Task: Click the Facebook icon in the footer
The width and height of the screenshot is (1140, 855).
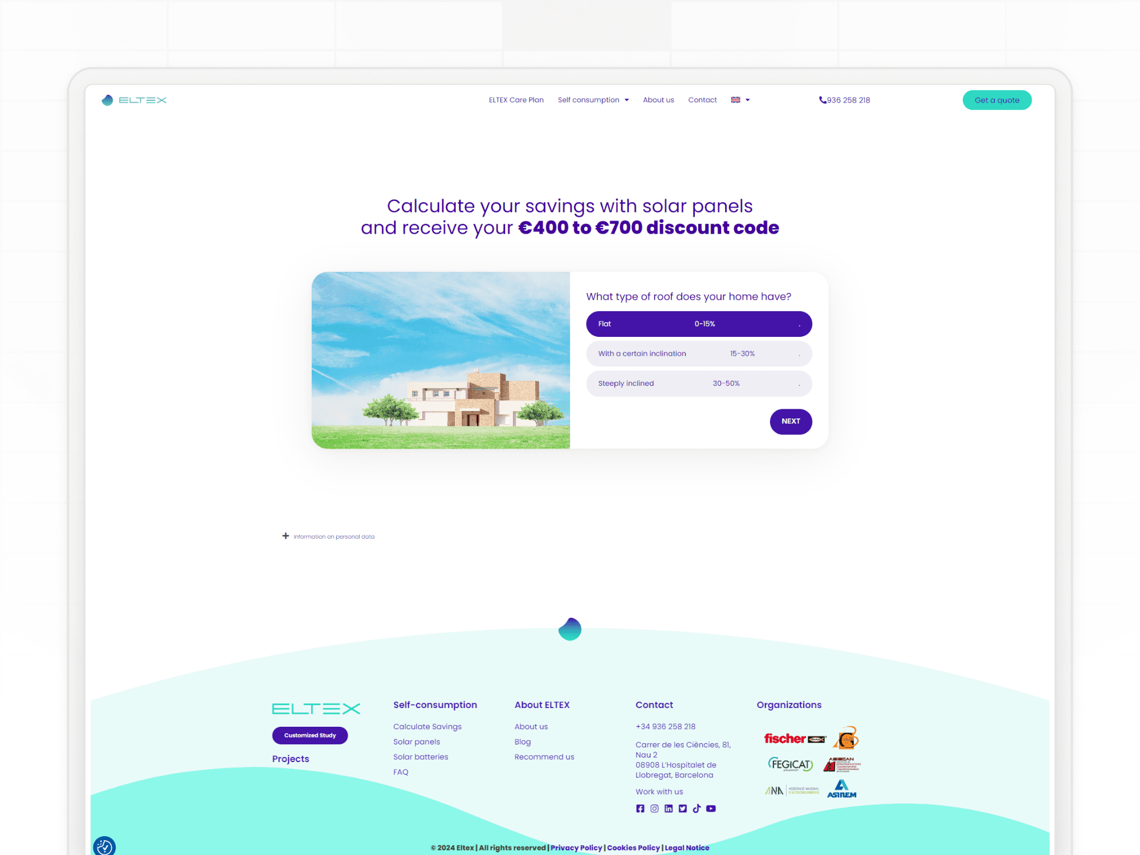Action: [x=641, y=808]
